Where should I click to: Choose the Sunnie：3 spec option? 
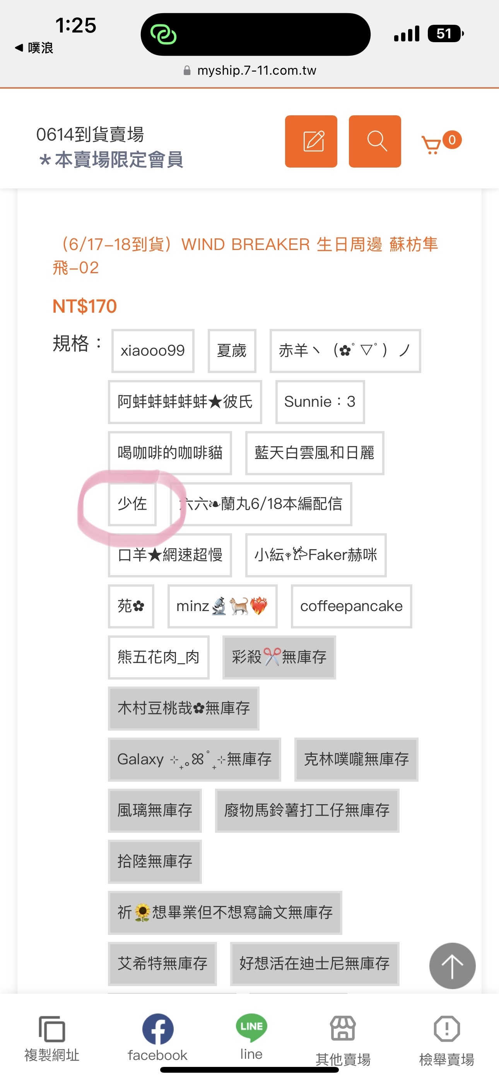pos(320,402)
